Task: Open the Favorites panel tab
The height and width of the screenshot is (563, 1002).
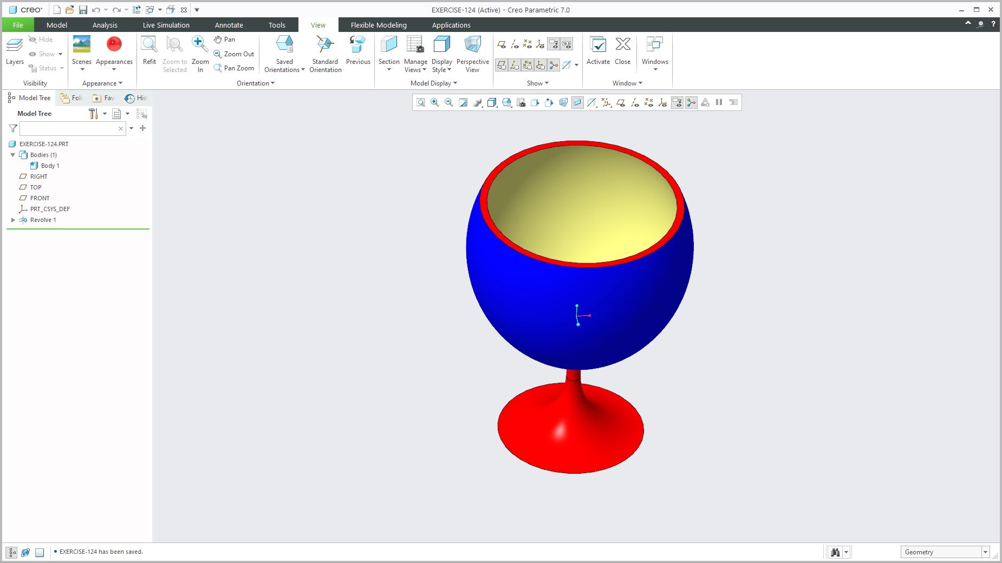Action: pyautogui.click(x=104, y=98)
